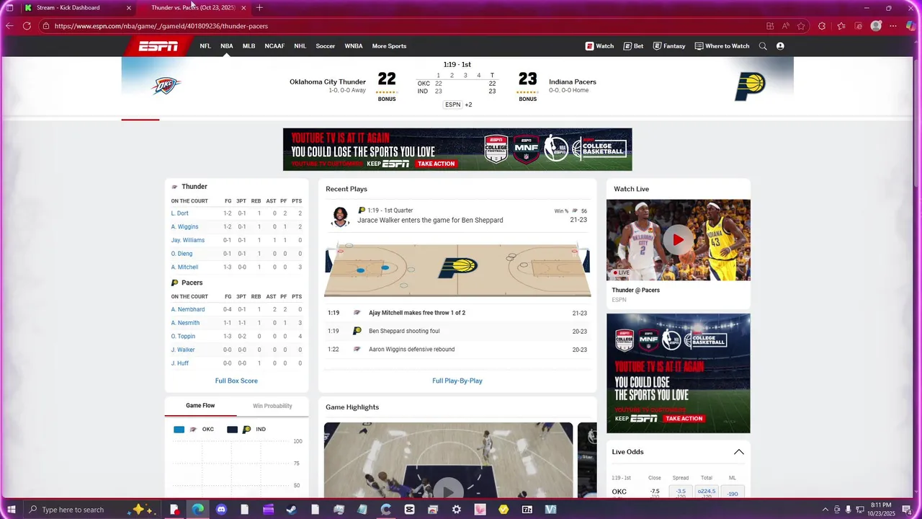This screenshot has height=519, width=922.
Task: Click the ESPN logo in the header
Action: (x=158, y=46)
